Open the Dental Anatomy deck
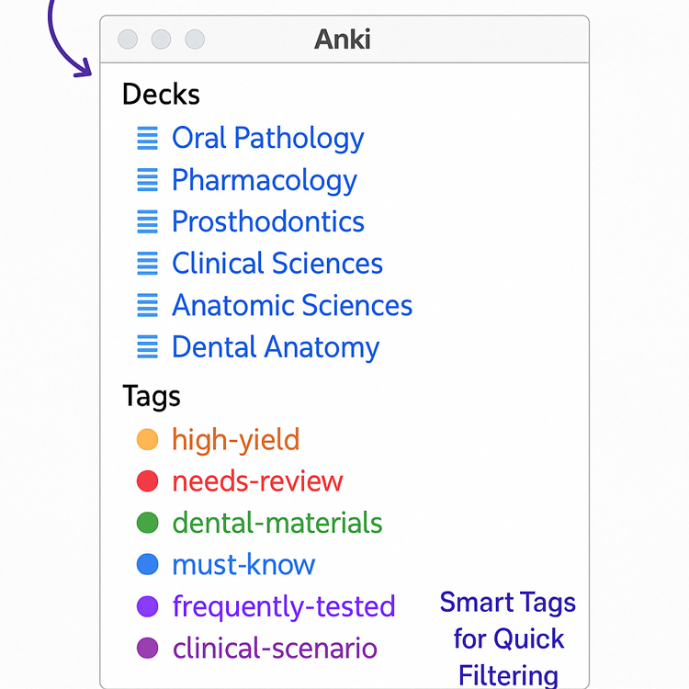The image size is (689, 689). pos(276,347)
